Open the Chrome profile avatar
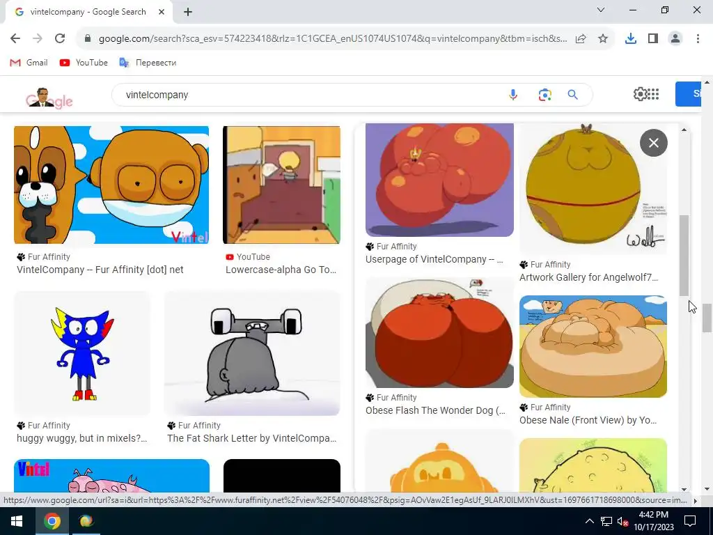 [x=675, y=39]
